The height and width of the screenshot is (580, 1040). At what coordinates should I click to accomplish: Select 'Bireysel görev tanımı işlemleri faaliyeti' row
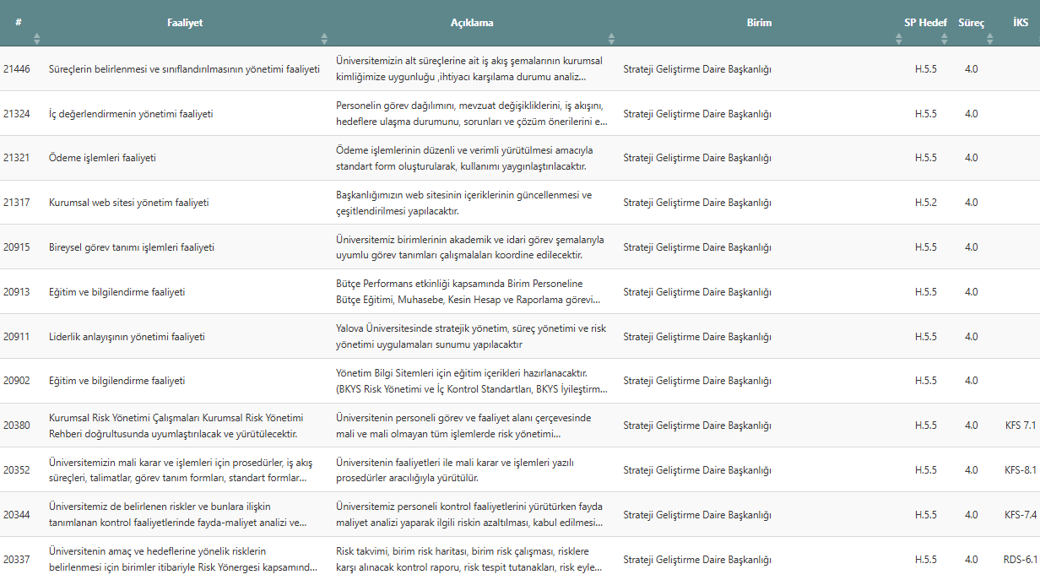(132, 247)
